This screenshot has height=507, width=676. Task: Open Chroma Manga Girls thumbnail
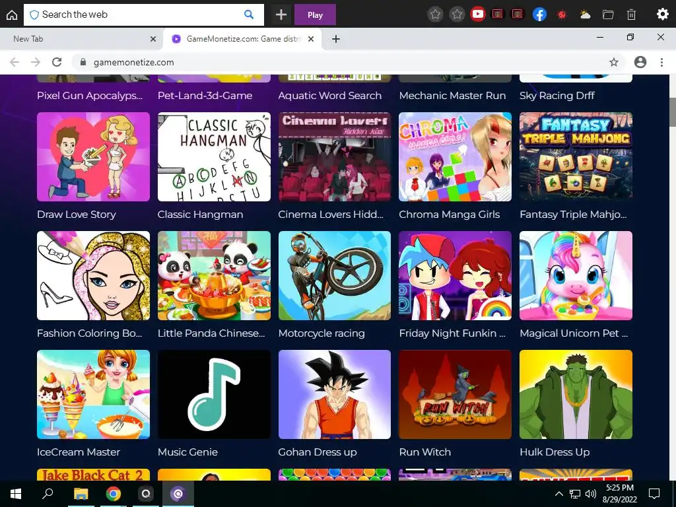click(456, 157)
